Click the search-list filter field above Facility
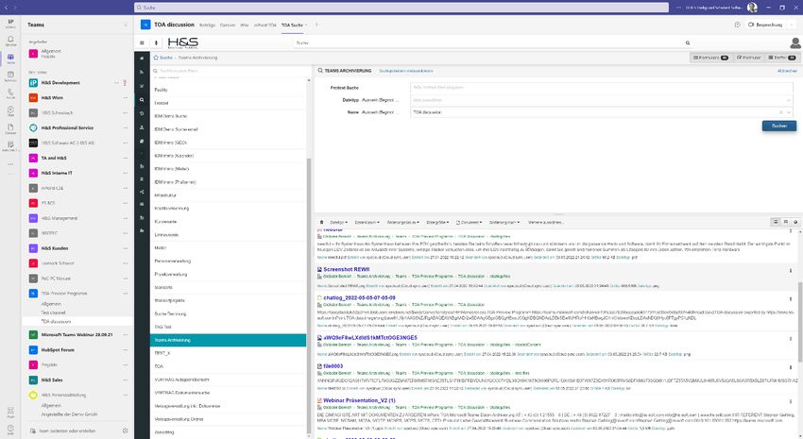Image resolution: width=803 pixels, height=439 pixels. coord(229,71)
